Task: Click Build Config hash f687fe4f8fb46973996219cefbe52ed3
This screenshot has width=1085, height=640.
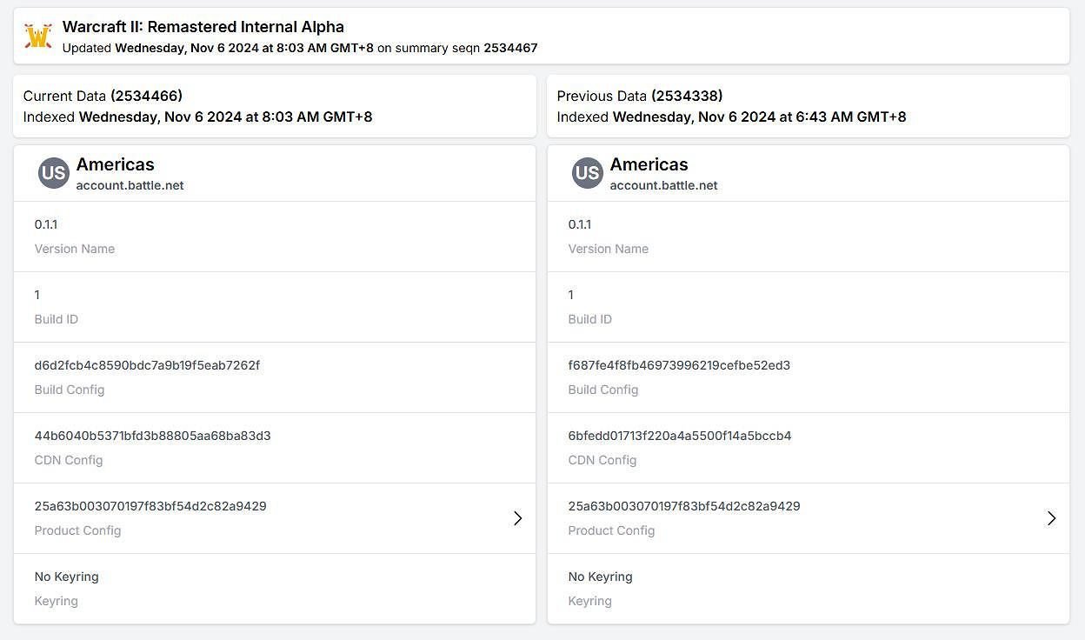Action: pos(679,365)
